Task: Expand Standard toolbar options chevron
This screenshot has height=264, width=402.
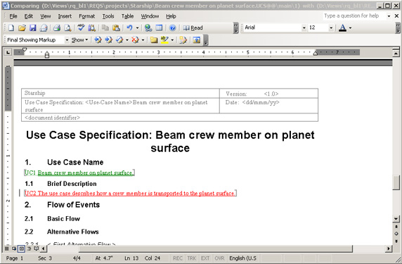Action: [236, 27]
